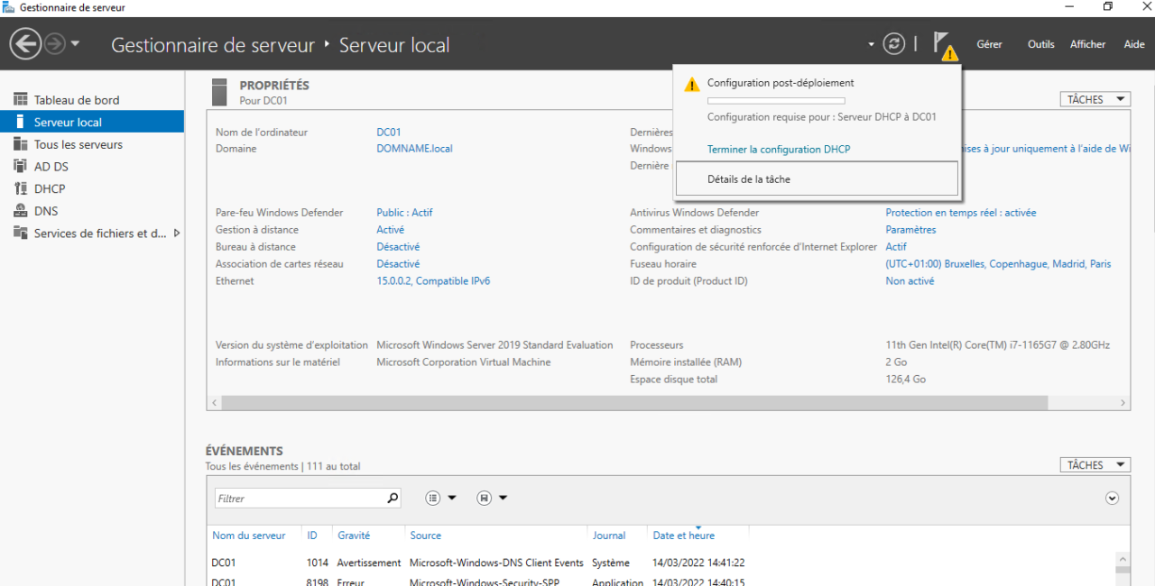The height and width of the screenshot is (586, 1155).
Task: Click the search magnifier in filter box
Action: pyautogui.click(x=393, y=498)
